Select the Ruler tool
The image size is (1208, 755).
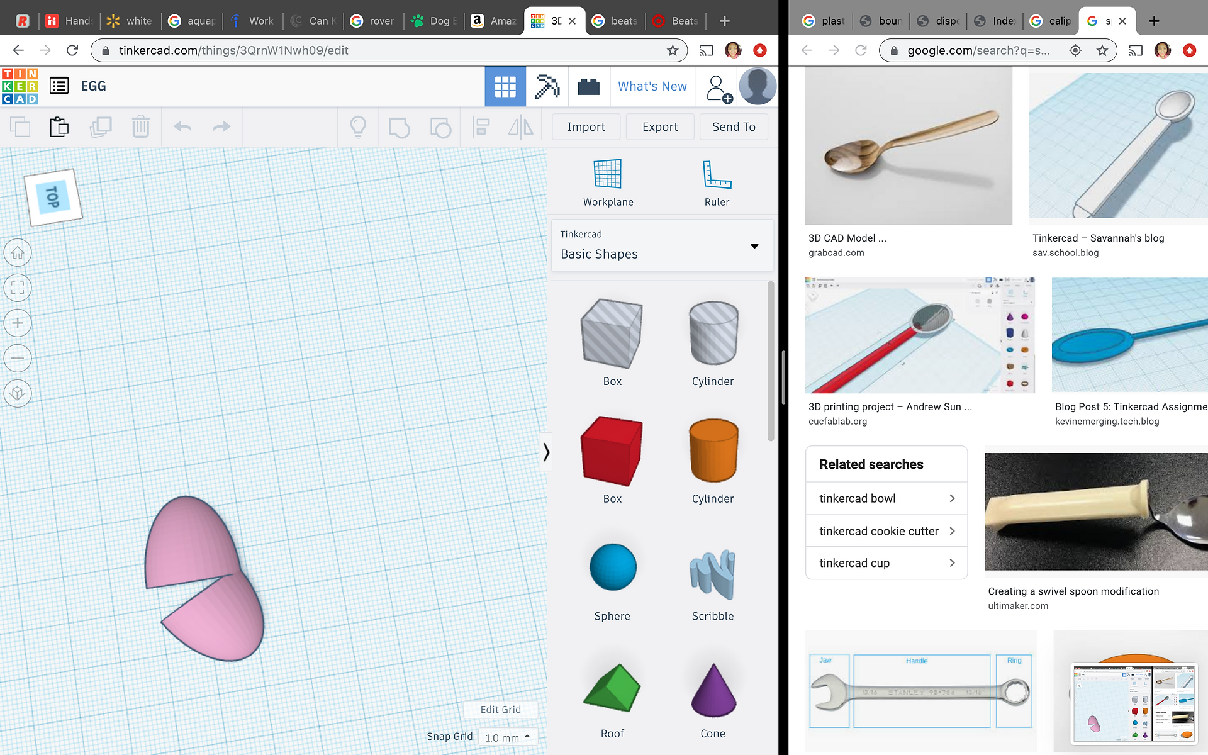click(x=717, y=182)
